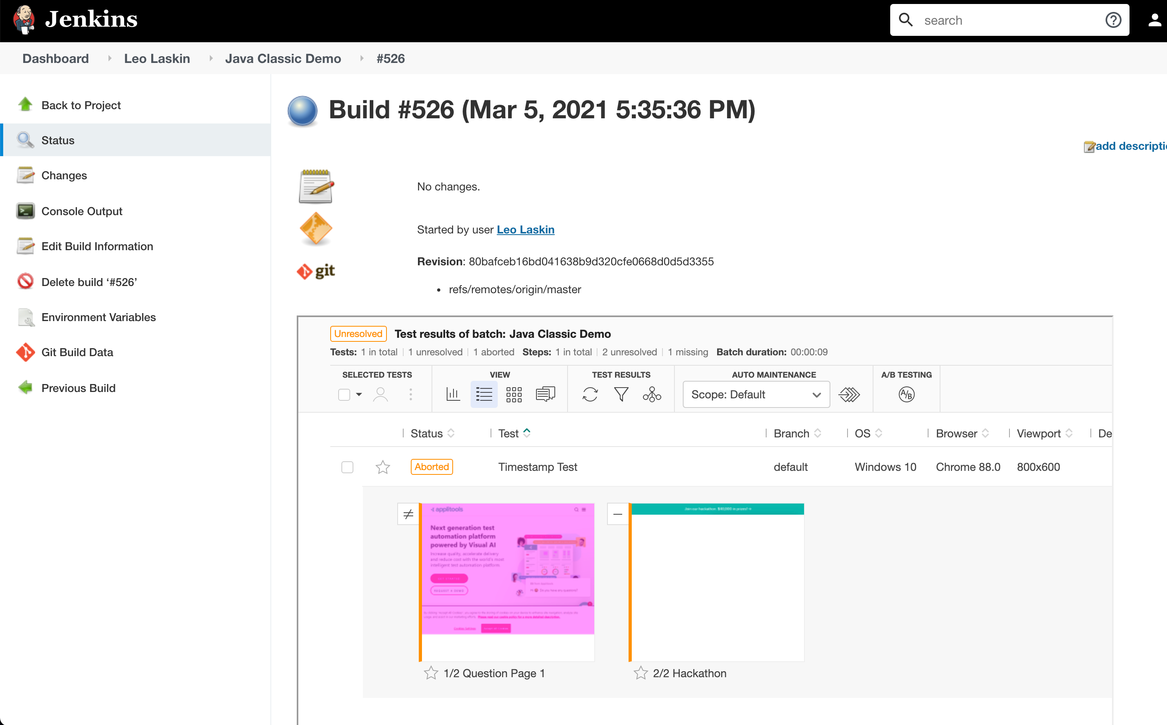Viewport: 1167px width, 725px height.
Task: Click the auto maintenance apply arrows icon
Action: pos(849,395)
